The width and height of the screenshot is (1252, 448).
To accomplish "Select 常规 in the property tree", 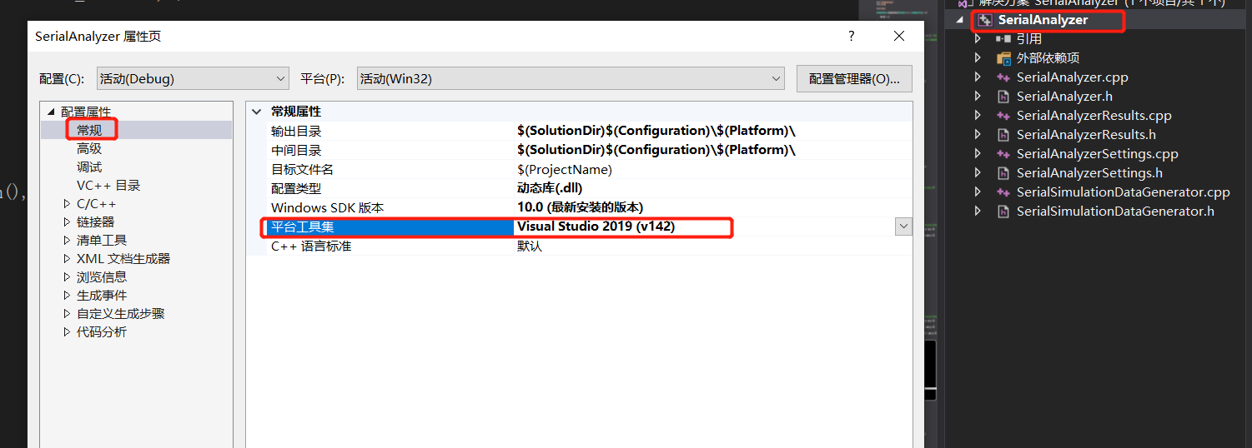I will (89, 130).
